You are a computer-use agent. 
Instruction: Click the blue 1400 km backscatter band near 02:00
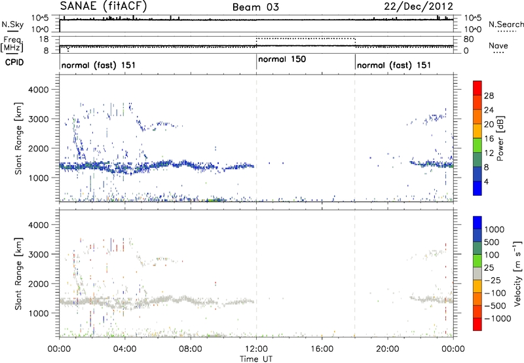pos(92,166)
